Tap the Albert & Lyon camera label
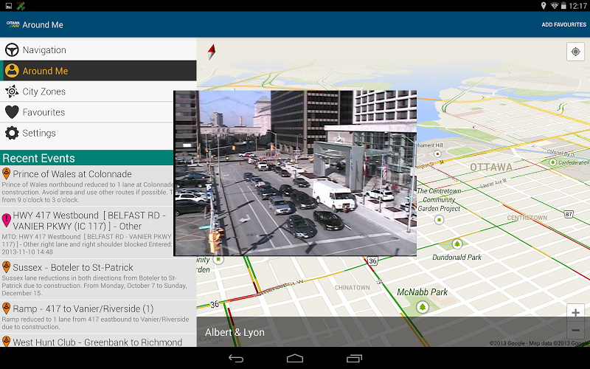 [x=235, y=332]
